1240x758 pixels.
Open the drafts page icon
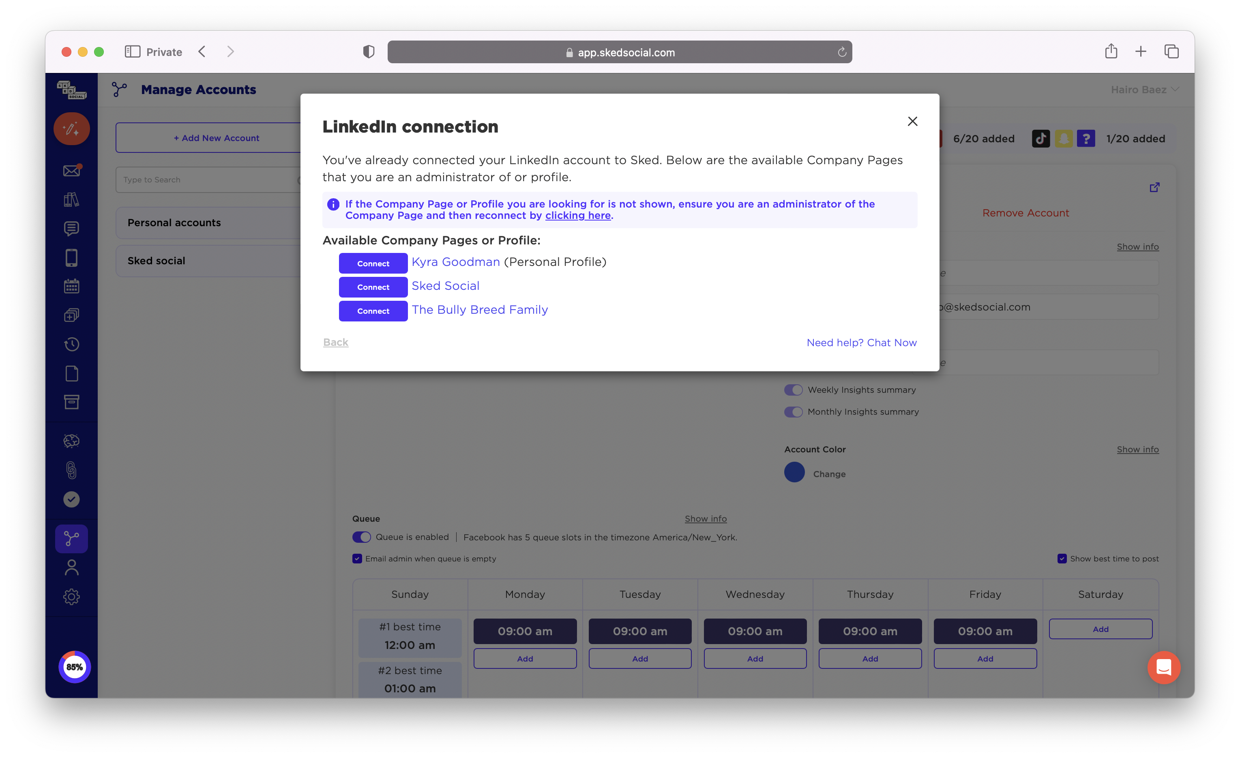click(71, 373)
